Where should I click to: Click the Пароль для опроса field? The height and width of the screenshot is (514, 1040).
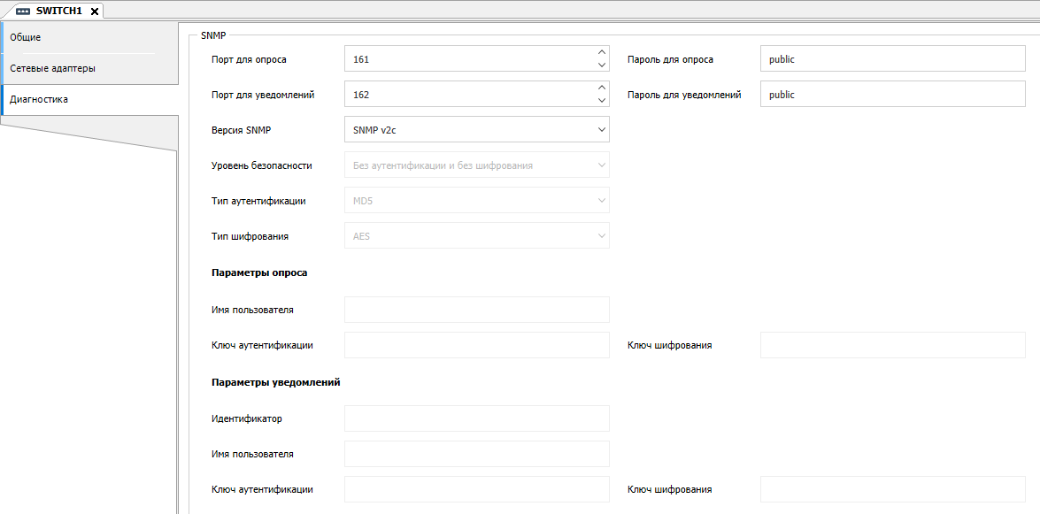click(892, 59)
